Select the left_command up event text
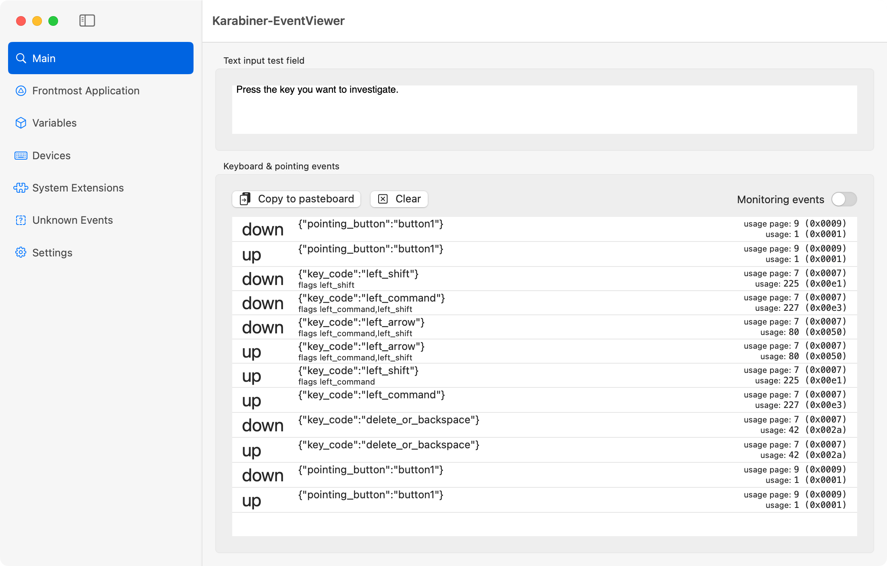 pyautogui.click(x=371, y=395)
